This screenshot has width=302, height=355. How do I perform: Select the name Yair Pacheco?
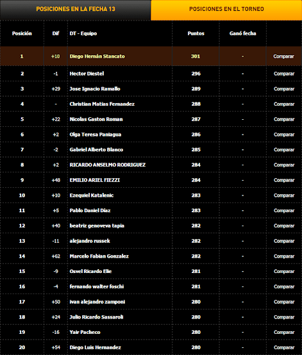click(85, 332)
